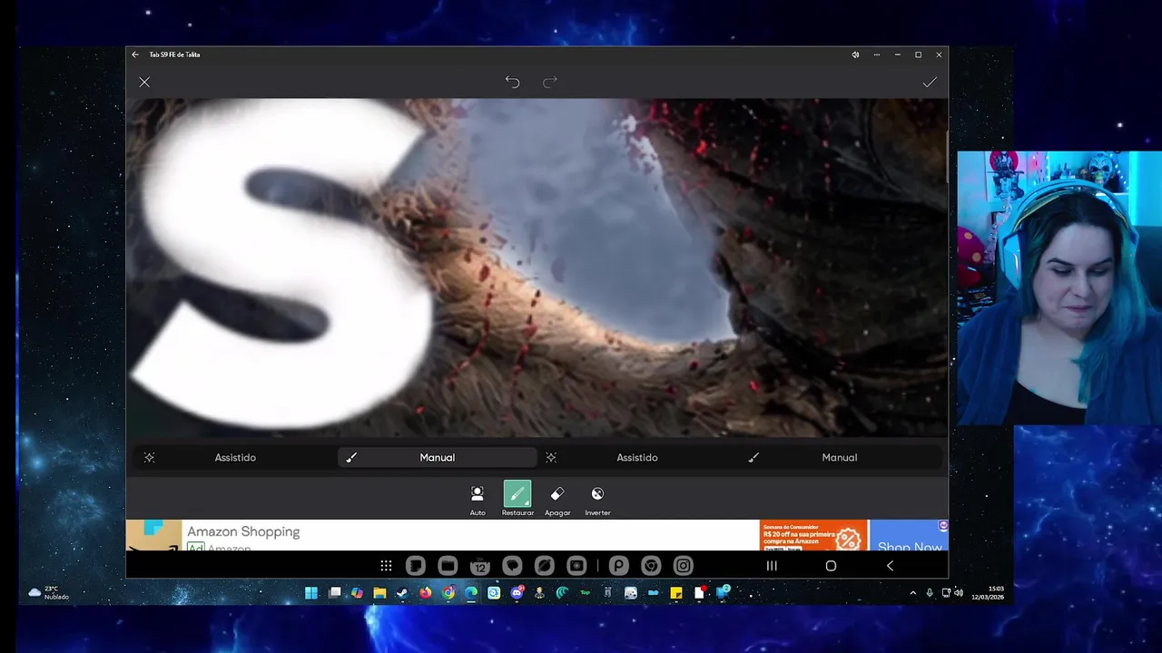The width and height of the screenshot is (1162, 653).
Task: Open Instagram in the tablet dock
Action: point(683,566)
